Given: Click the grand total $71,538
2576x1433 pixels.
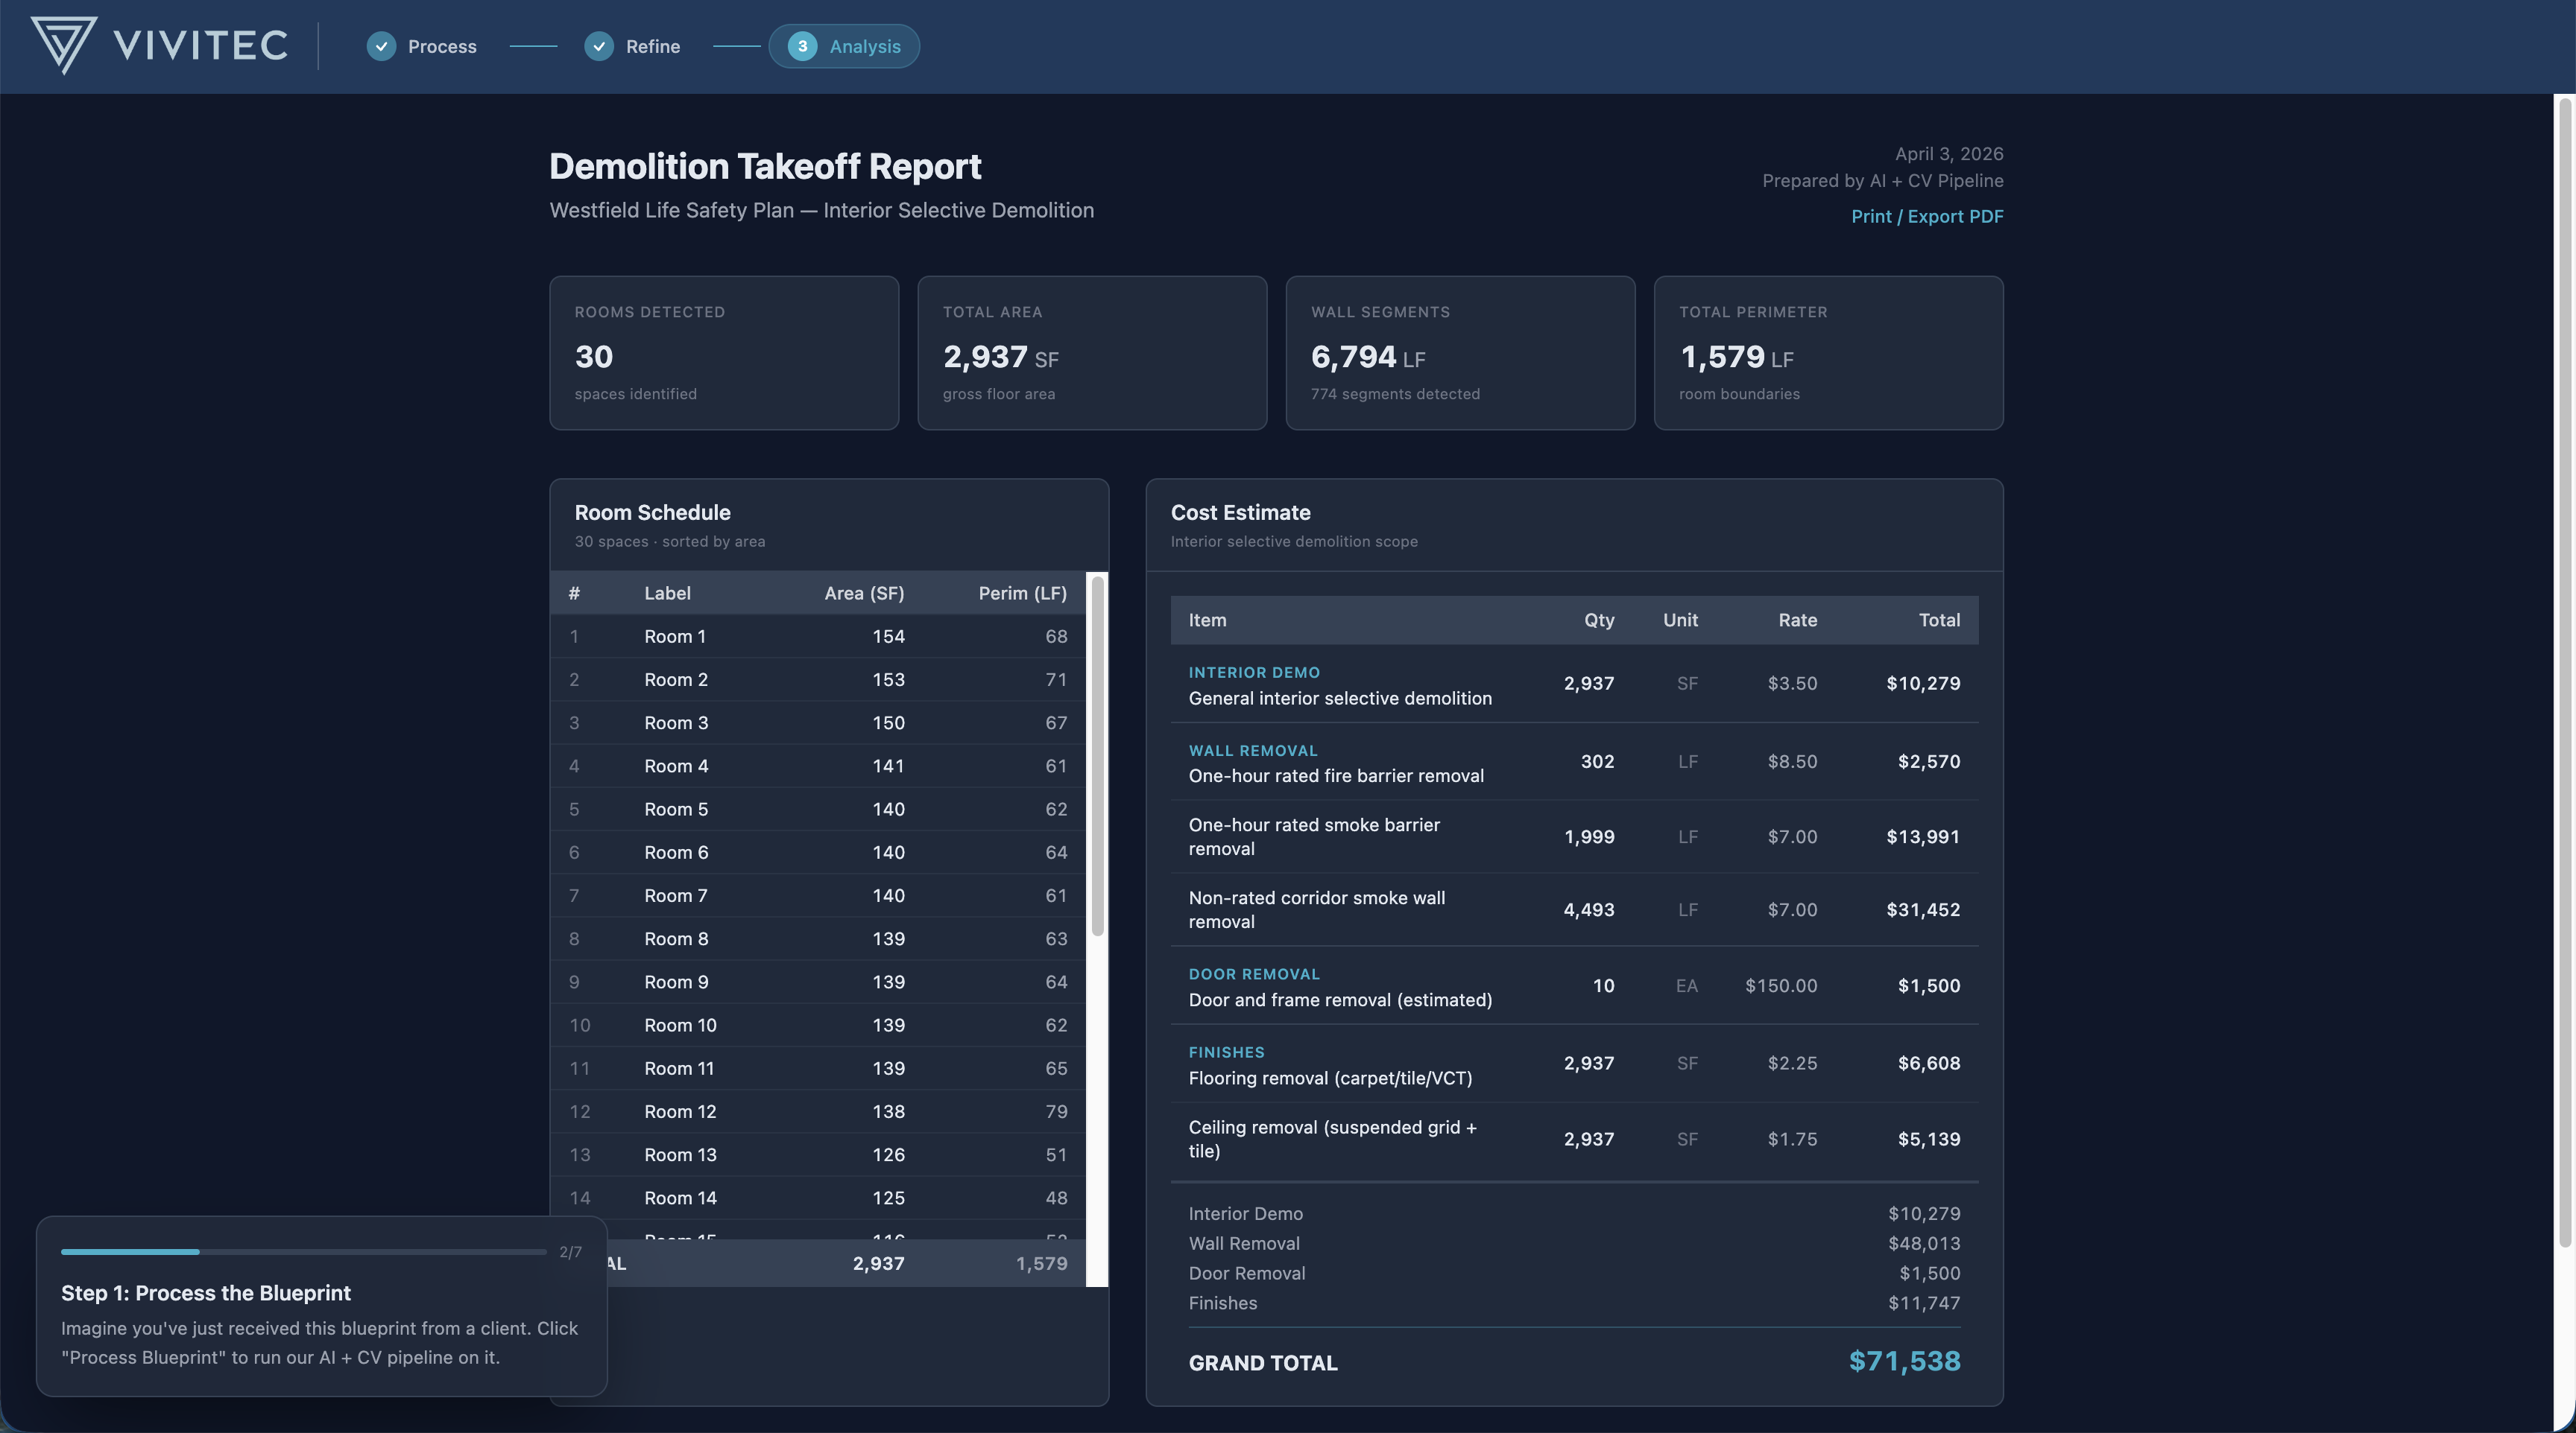Looking at the screenshot, I should (1904, 1361).
